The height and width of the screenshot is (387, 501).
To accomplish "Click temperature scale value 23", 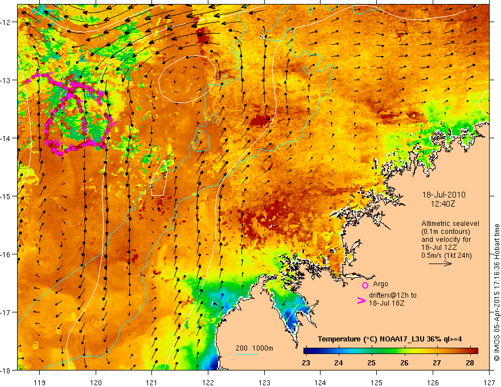I will [x=306, y=363].
